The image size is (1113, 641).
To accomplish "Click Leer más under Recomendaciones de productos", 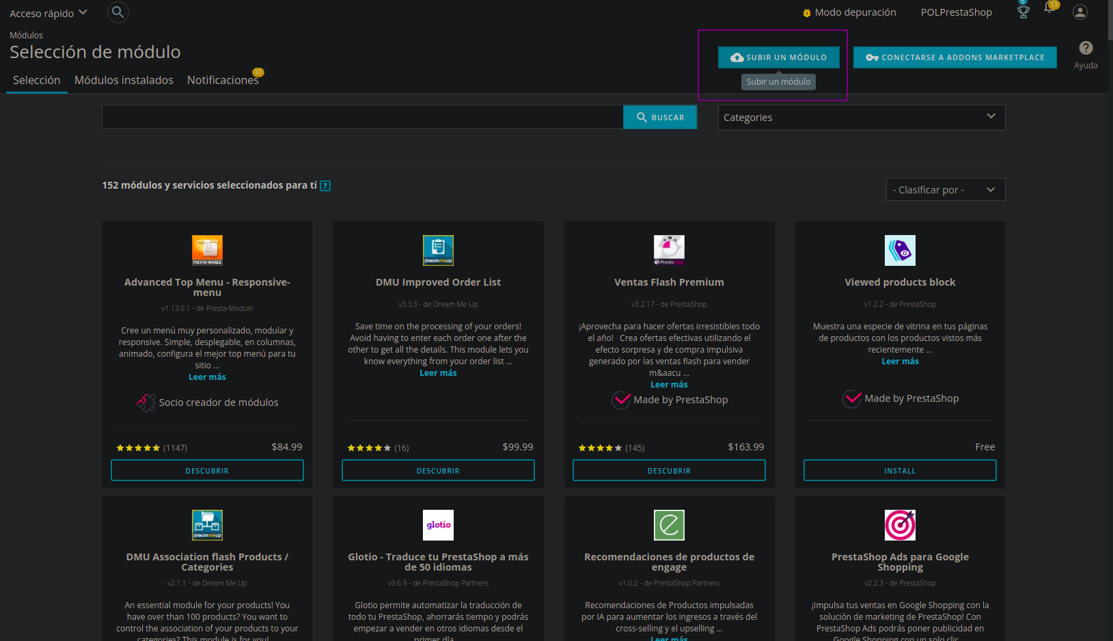I will (669, 638).
